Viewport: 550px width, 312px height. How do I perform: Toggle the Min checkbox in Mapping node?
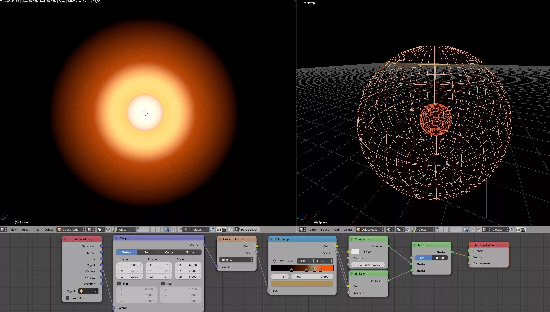[x=119, y=284]
